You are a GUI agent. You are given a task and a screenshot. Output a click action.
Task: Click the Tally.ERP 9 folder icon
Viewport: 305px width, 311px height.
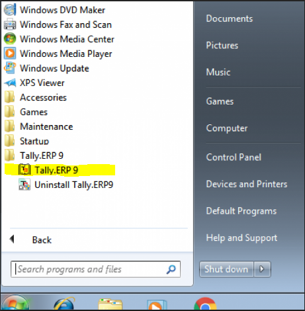tap(10, 155)
